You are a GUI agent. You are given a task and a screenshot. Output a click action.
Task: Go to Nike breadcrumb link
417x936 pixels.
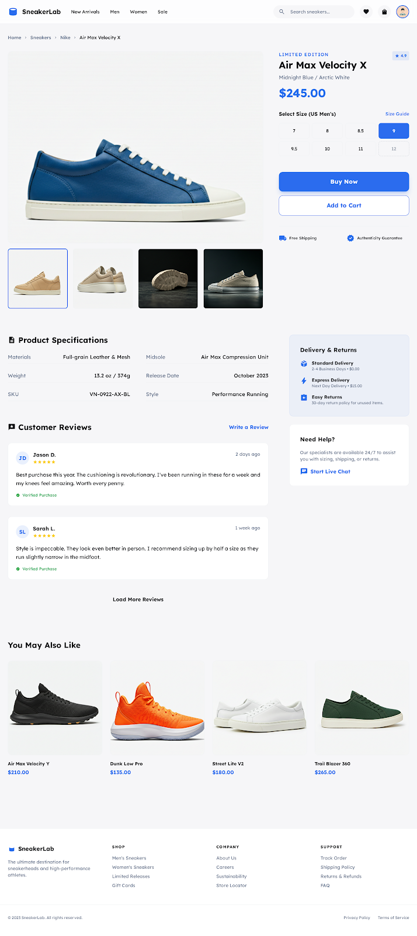pos(65,37)
